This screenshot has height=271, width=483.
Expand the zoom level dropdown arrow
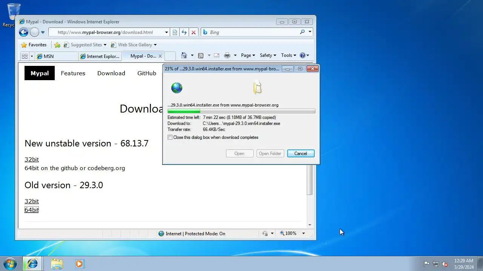click(x=303, y=233)
